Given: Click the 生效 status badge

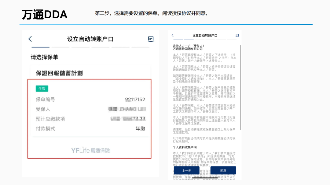Looking at the screenshot, I should coord(42,89).
